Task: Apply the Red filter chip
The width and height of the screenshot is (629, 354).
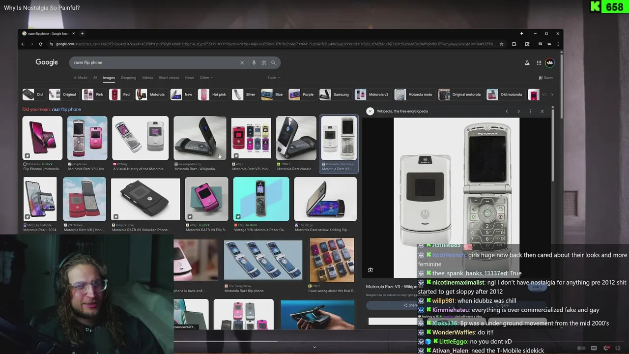Action: point(120,94)
